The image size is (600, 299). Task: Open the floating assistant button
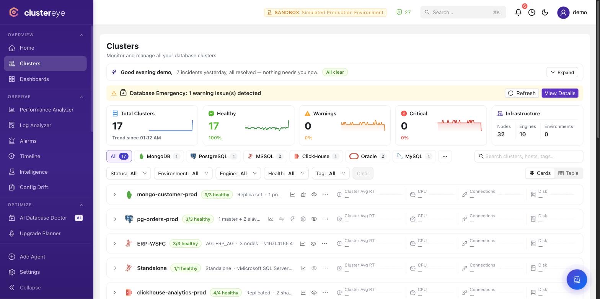click(577, 279)
